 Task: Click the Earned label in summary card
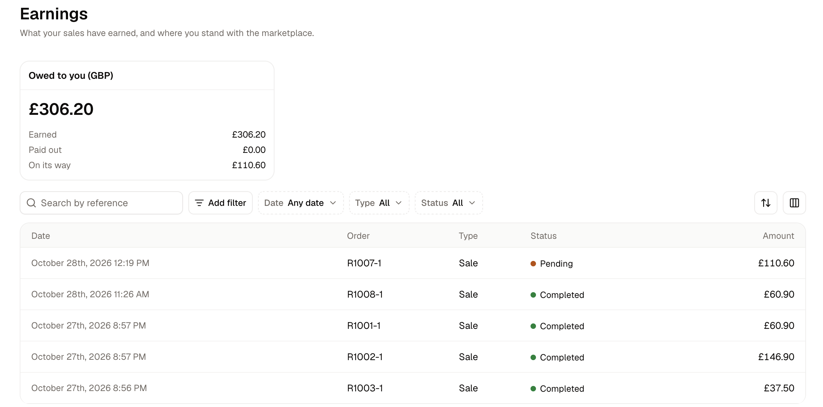coord(43,135)
